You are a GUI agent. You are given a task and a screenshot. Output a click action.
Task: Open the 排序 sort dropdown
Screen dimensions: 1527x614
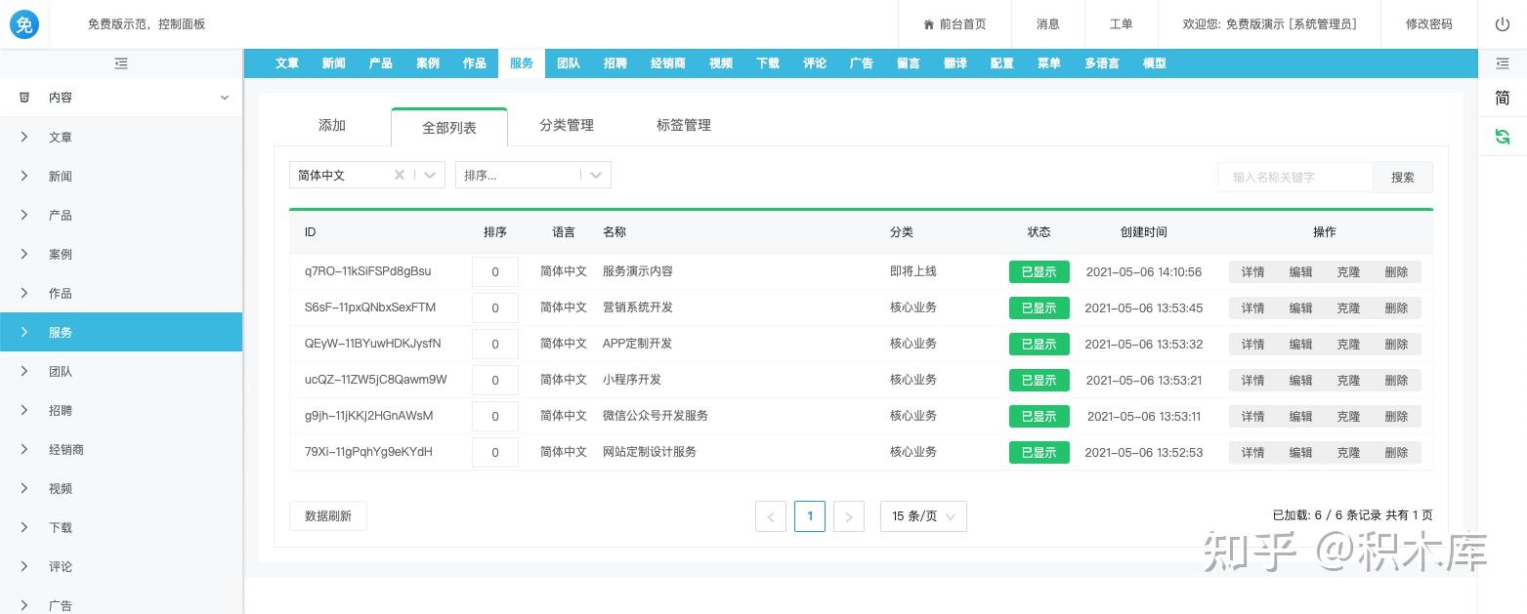533,175
